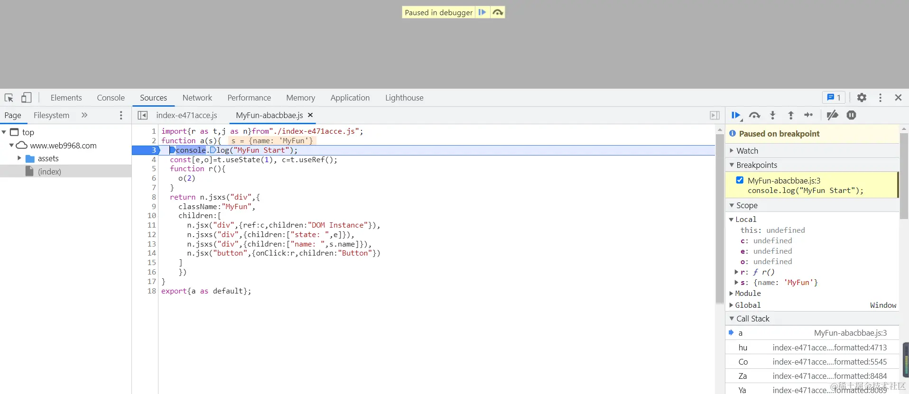Click the inline breakpoint marker before log
The image size is (909, 394).
[x=213, y=150]
